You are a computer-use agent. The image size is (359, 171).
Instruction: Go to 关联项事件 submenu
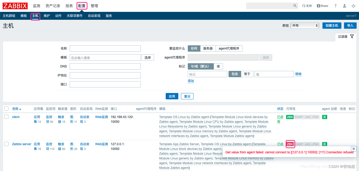[x=75, y=16]
